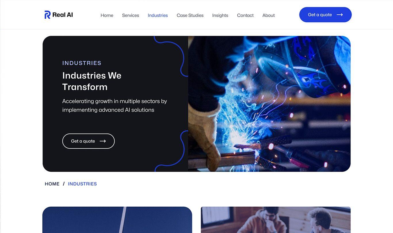Click the Real AI brand name text
Viewport: 393px width, 233px height.
[x=62, y=15]
